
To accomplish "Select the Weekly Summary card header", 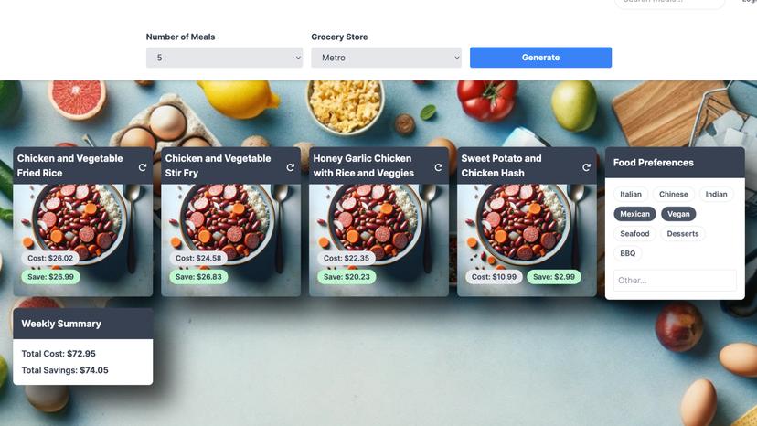I will [x=83, y=324].
